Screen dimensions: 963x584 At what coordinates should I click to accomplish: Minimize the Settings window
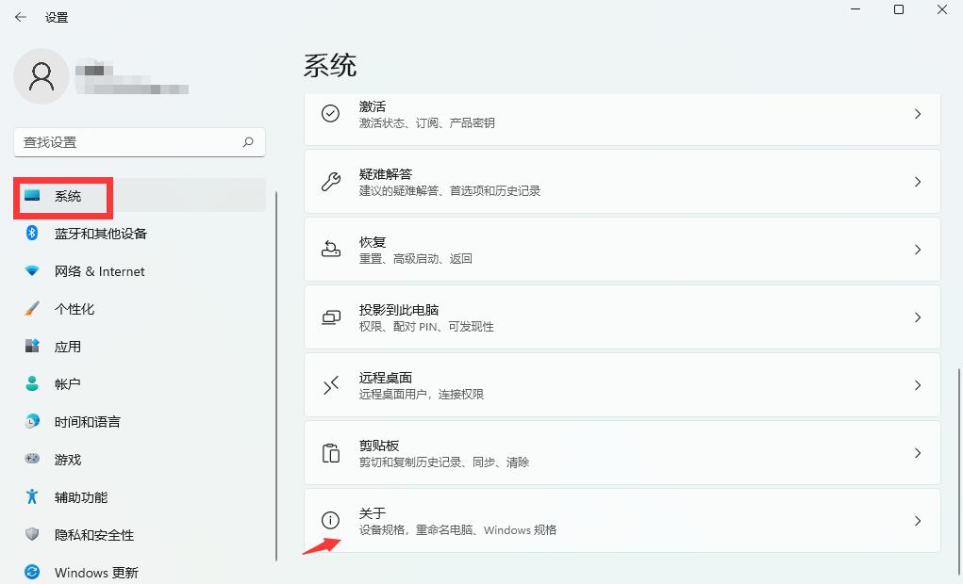(855, 9)
